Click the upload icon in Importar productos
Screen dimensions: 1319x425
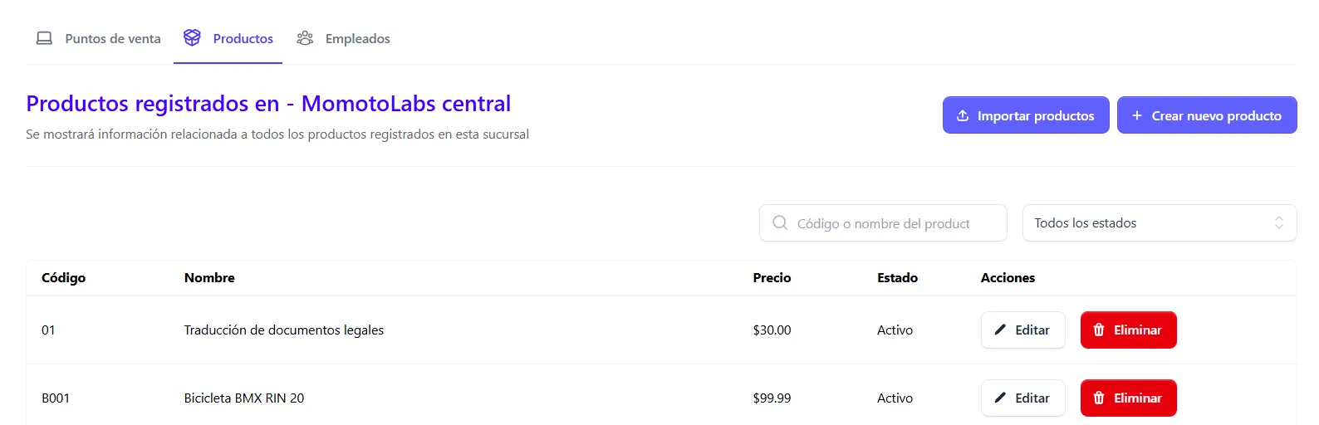(x=963, y=115)
